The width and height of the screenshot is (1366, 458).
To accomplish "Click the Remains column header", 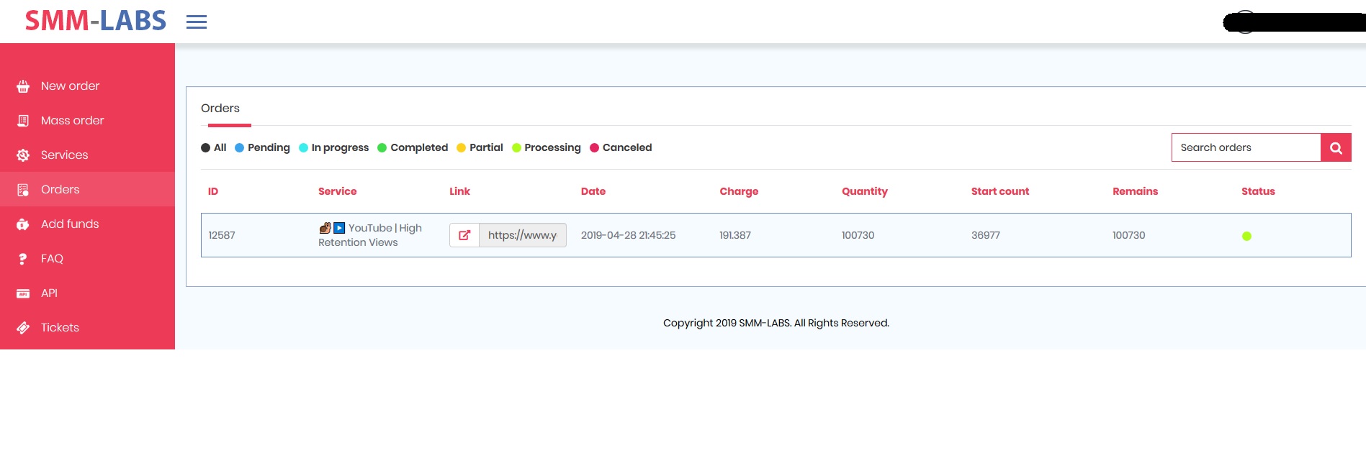I will coord(1135,191).
